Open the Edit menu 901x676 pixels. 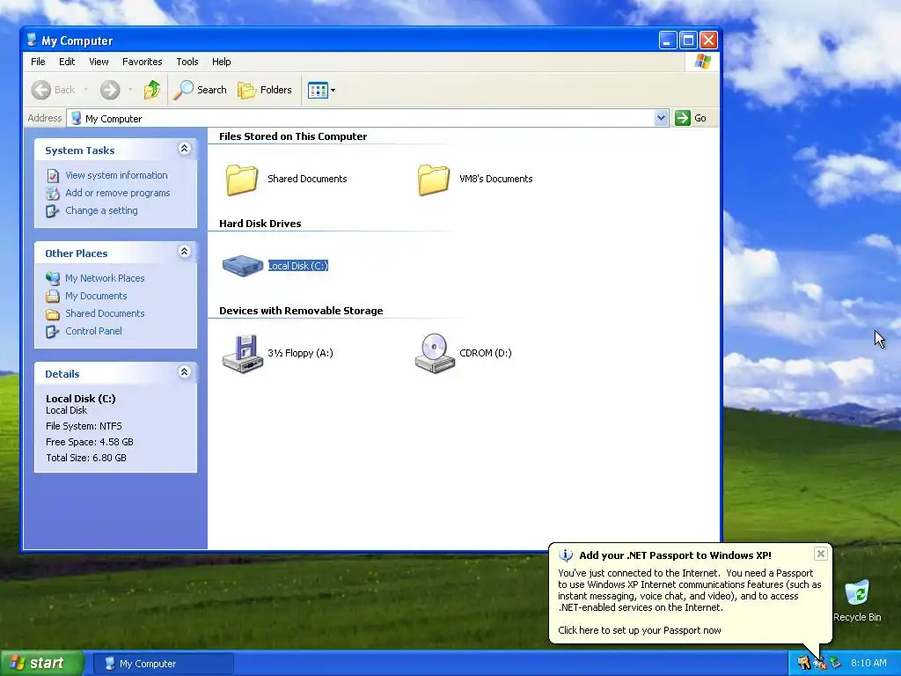(67, 62)
